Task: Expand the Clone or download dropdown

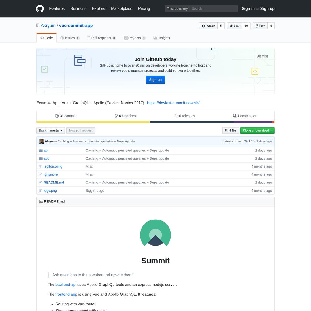Action: tap(257, 131)
